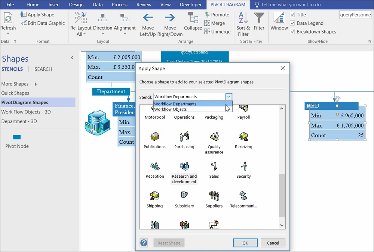The image size is (374, 252).
Task: Choose Workflow Departments from the stencil list
Action: 193,104
